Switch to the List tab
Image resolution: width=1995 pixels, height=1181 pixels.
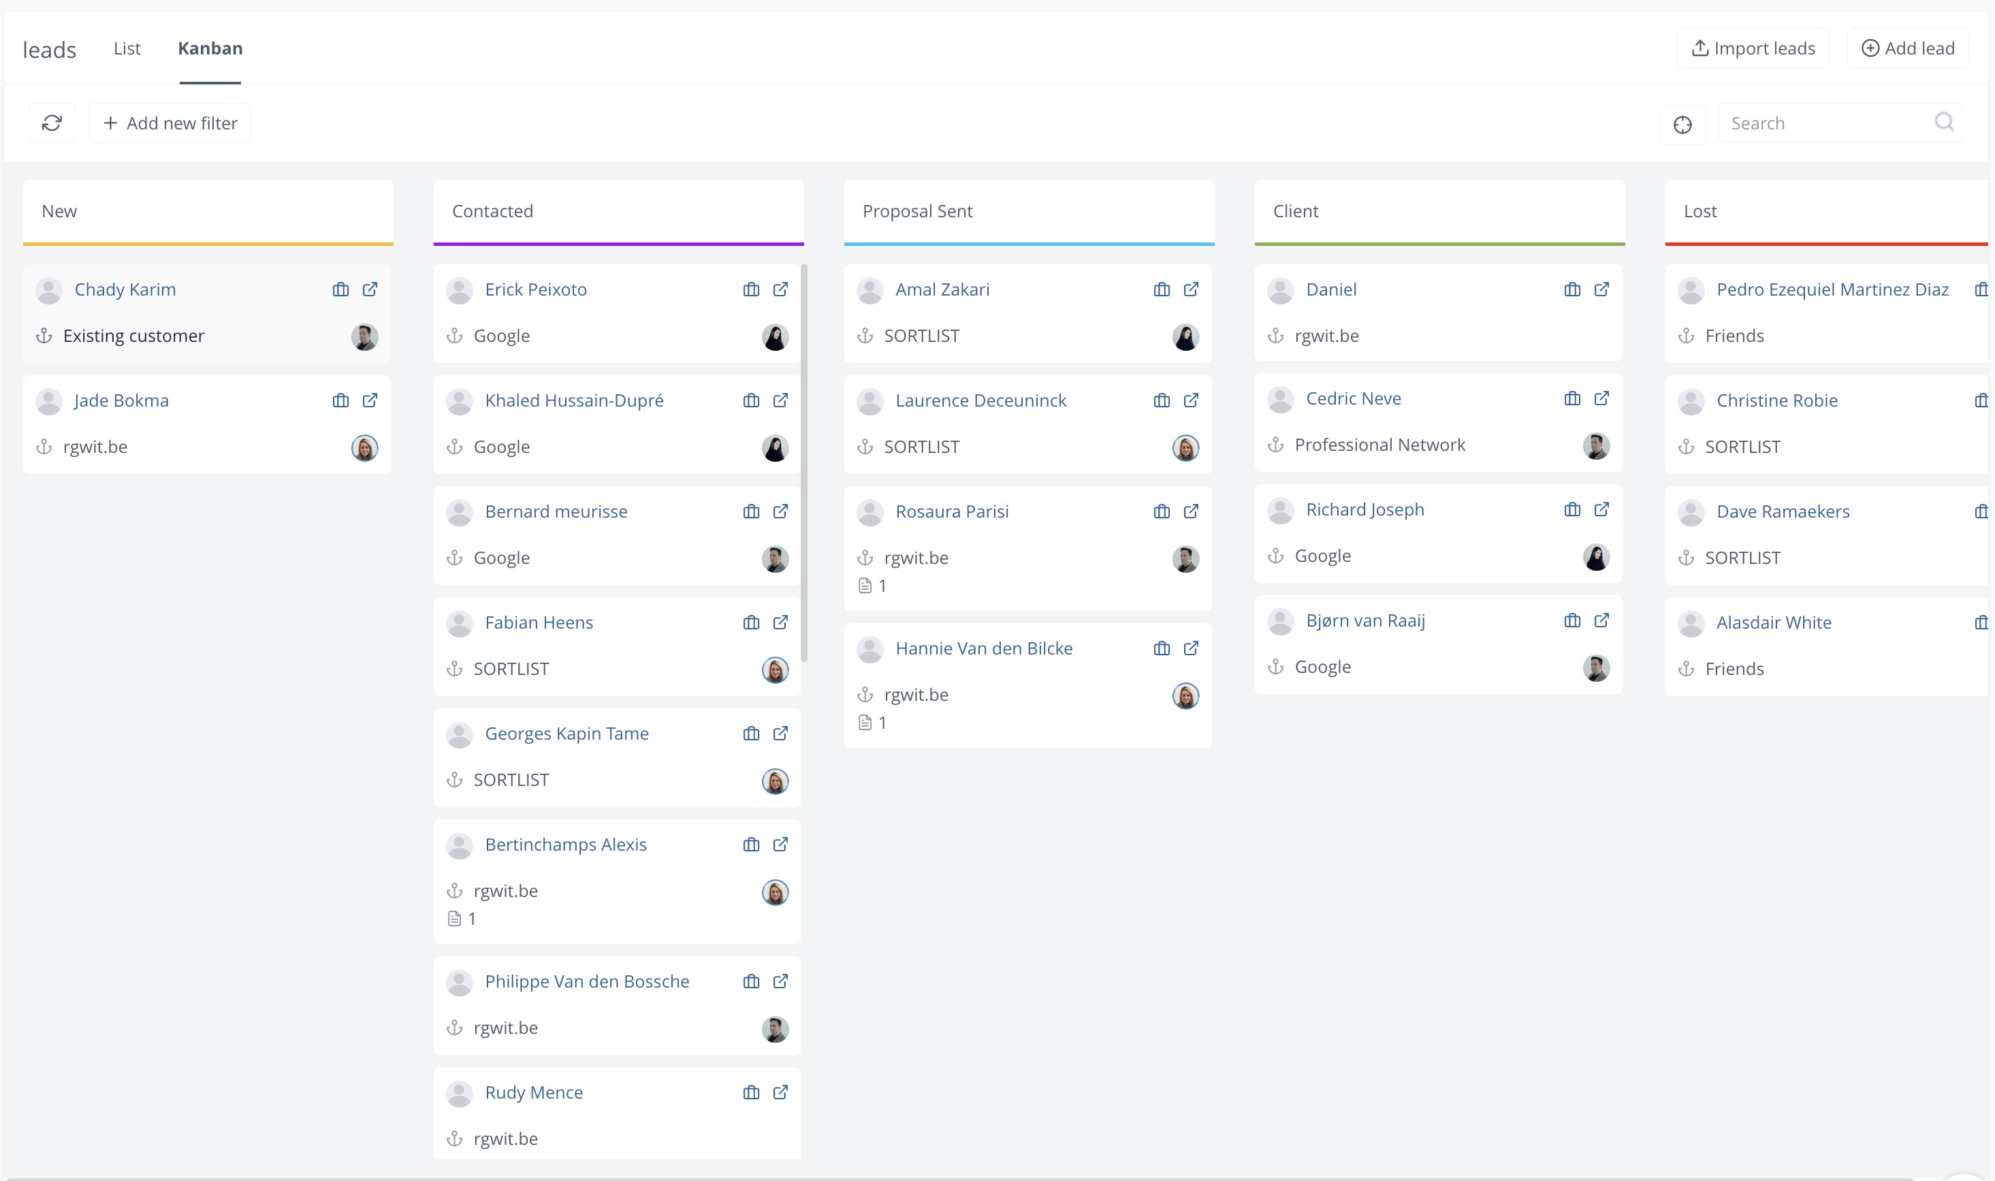pos(127,48)
